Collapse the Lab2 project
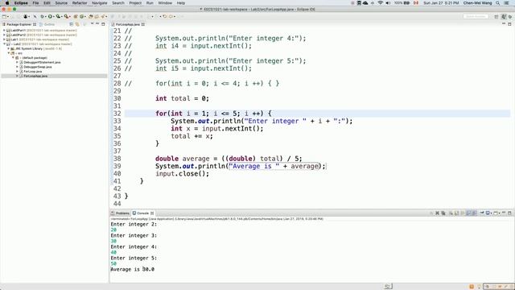The height and width of the screenshot is (290, 515). [x=4, y=44]
